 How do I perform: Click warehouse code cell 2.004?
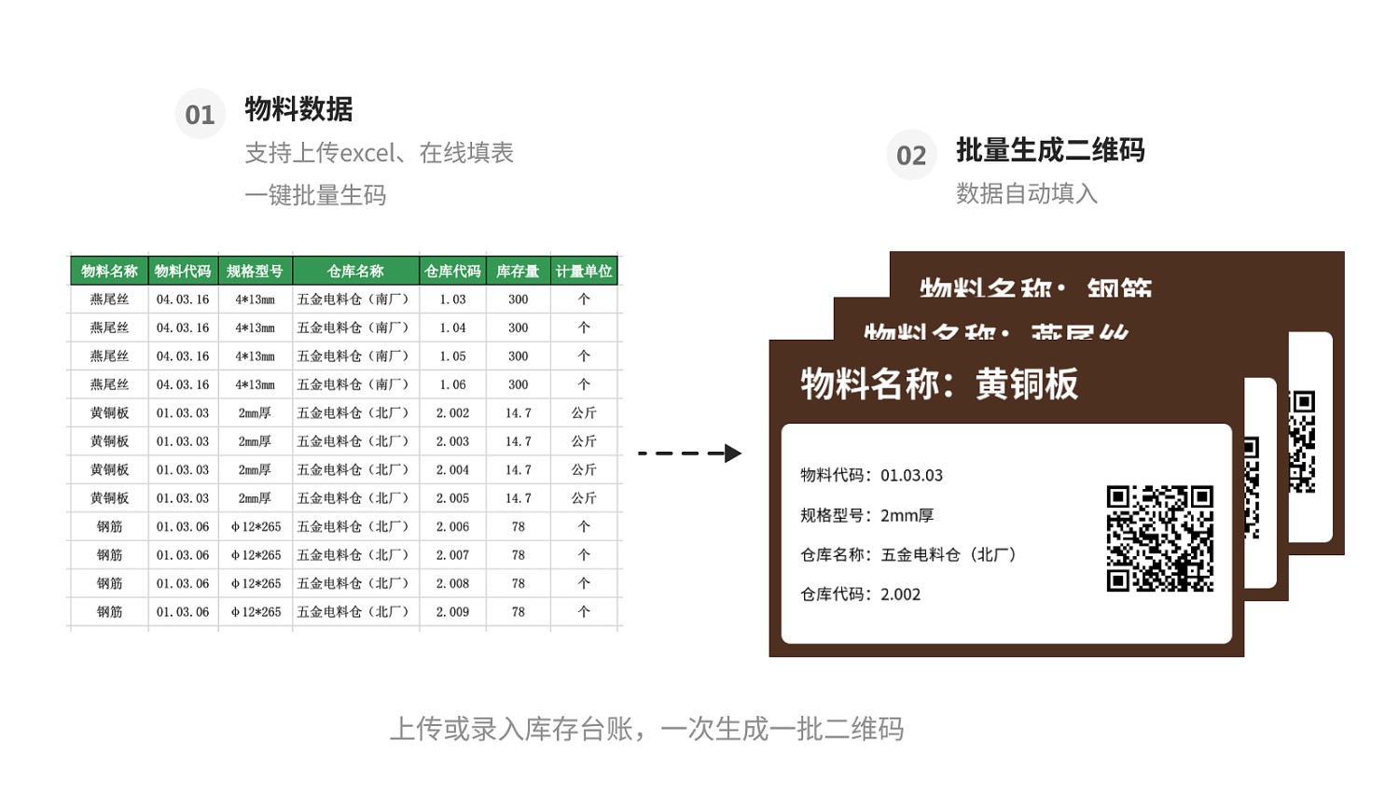(x=452, y=469)
